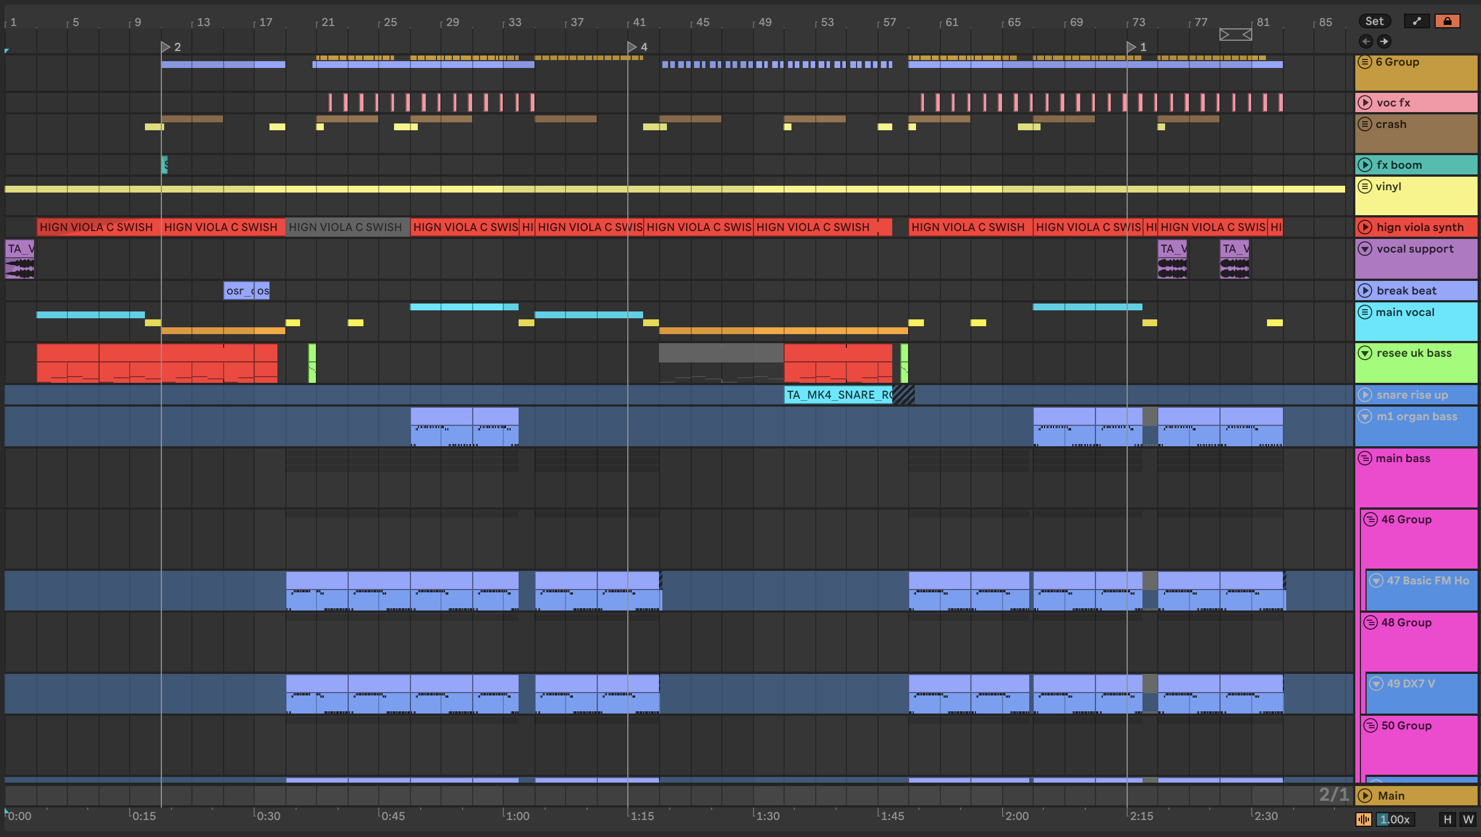Screen dimensions: 1481x837
Task: Toggle the main bass group fold button
Action: pos(1365,459)
